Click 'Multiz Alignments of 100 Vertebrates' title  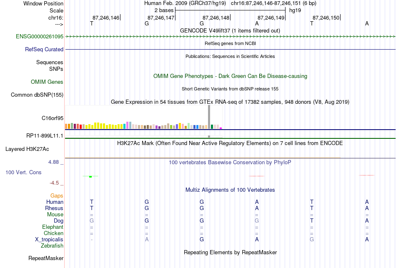pos(230,190)
